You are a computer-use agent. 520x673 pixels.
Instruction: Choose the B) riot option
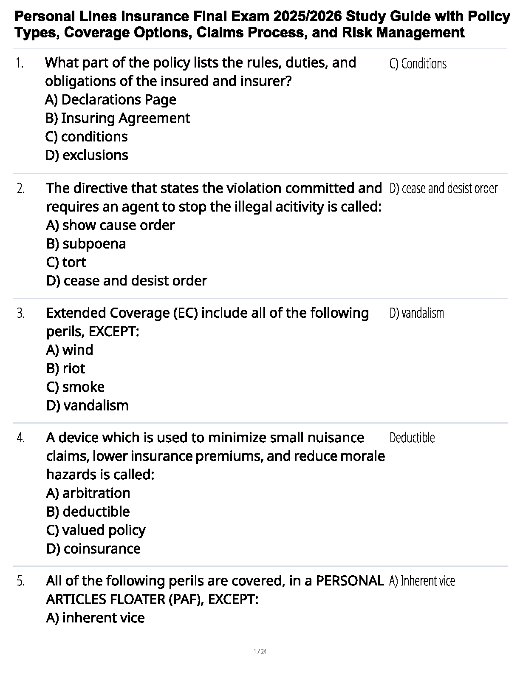click(x=66, y=368)
